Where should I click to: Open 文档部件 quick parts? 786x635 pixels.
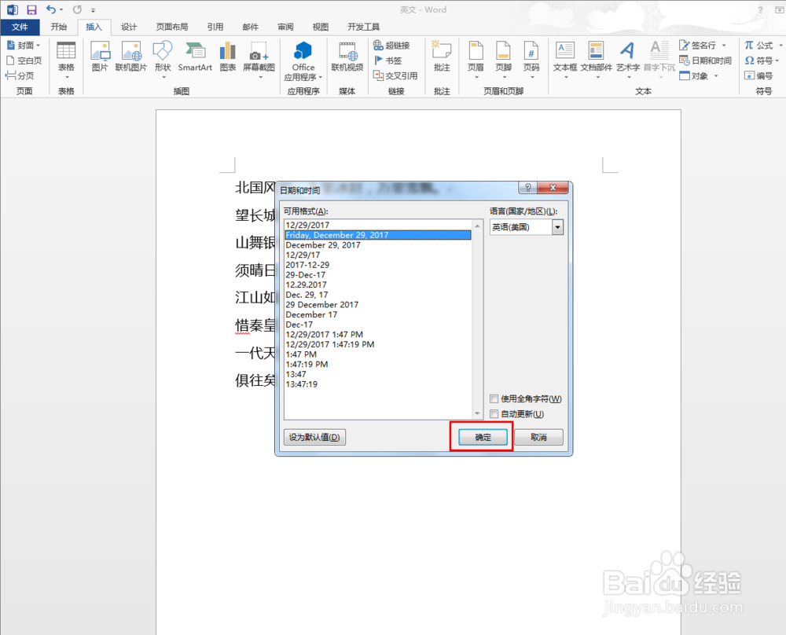click(x=597, y=61)
